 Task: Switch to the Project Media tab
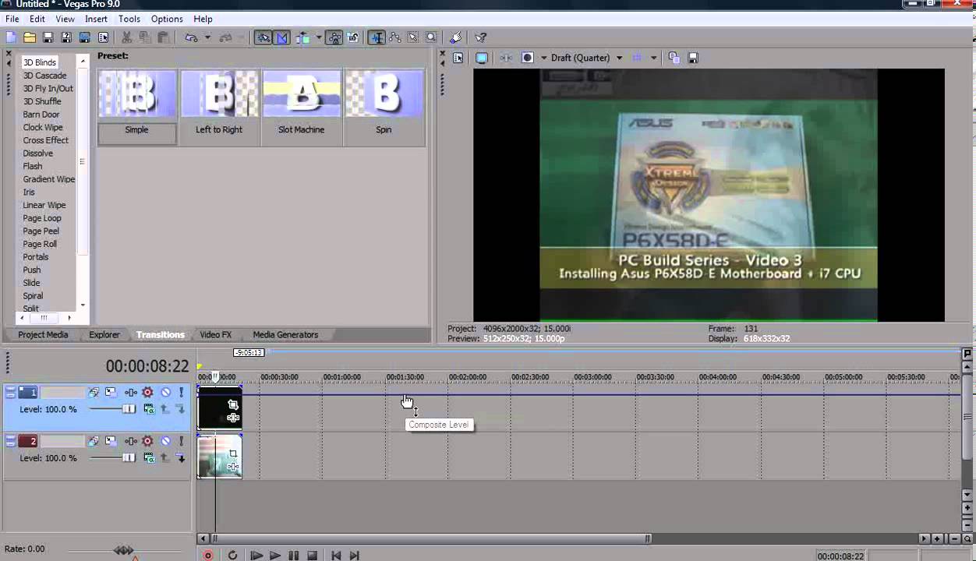44,334
